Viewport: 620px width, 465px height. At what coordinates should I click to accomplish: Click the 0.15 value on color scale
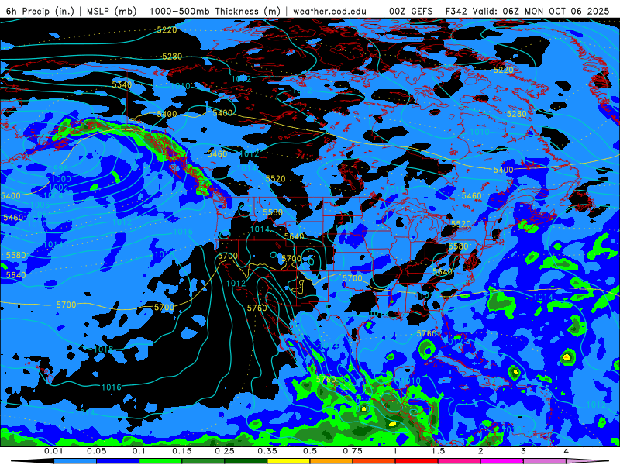click(x=182, y=451)
